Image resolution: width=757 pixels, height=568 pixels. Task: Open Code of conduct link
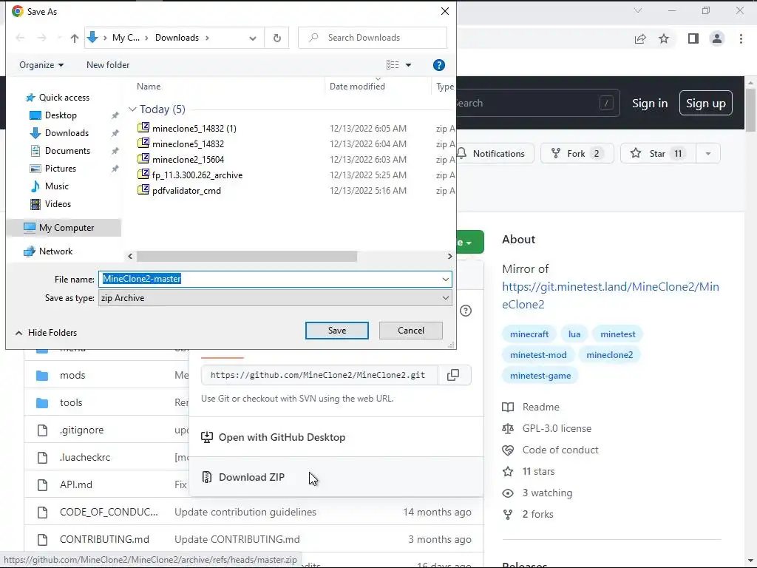coord(560,450)
